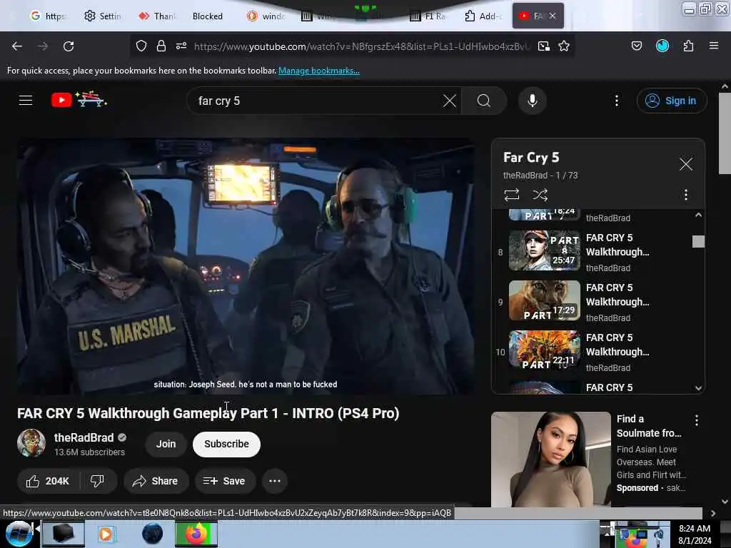Open the sponsored ad options menu
Screen dimensions: 731x548
pyautogui.click(x=697, y=421)
